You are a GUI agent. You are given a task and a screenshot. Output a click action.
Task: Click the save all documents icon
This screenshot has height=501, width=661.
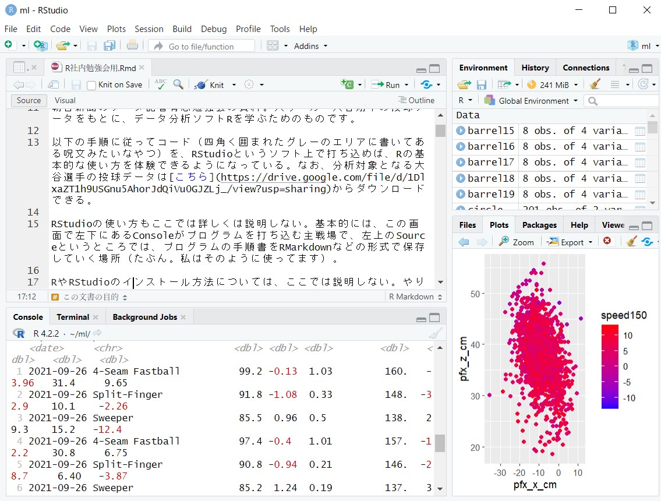point(109,45)
